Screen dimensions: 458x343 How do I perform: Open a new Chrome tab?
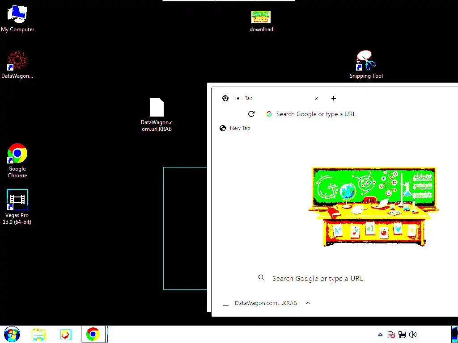pos(334,98)
